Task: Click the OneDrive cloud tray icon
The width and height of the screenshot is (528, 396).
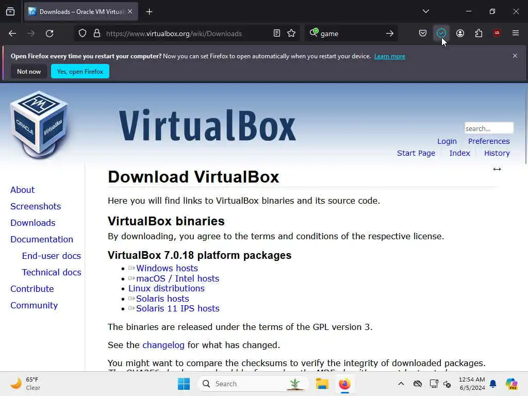Action: coord(418,384)
